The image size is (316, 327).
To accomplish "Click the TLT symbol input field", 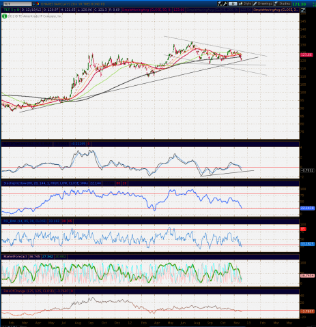I will pyautogui.click(x=17, y=4).
